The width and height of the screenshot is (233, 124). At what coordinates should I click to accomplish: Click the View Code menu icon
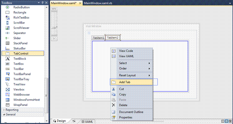tap(114, 51)
